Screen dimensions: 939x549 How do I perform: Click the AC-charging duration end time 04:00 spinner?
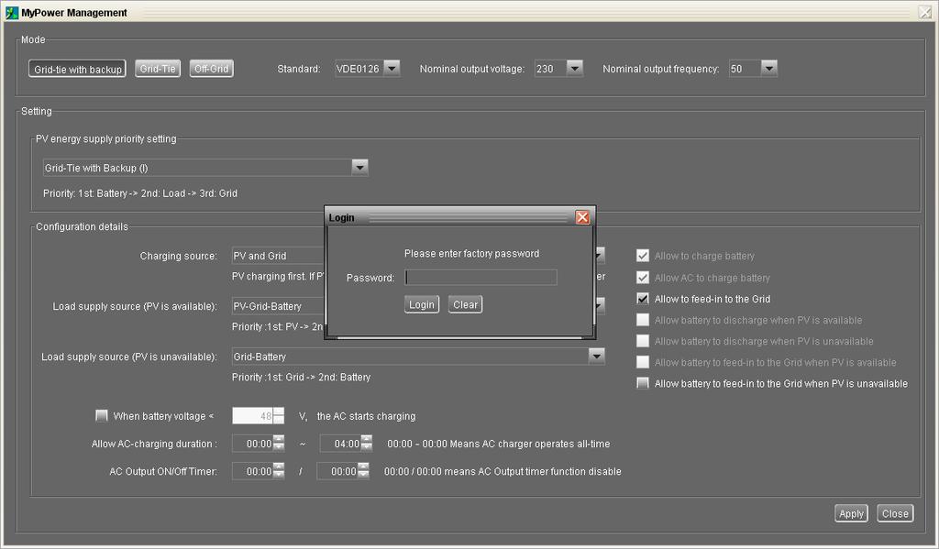pos(346,444)
